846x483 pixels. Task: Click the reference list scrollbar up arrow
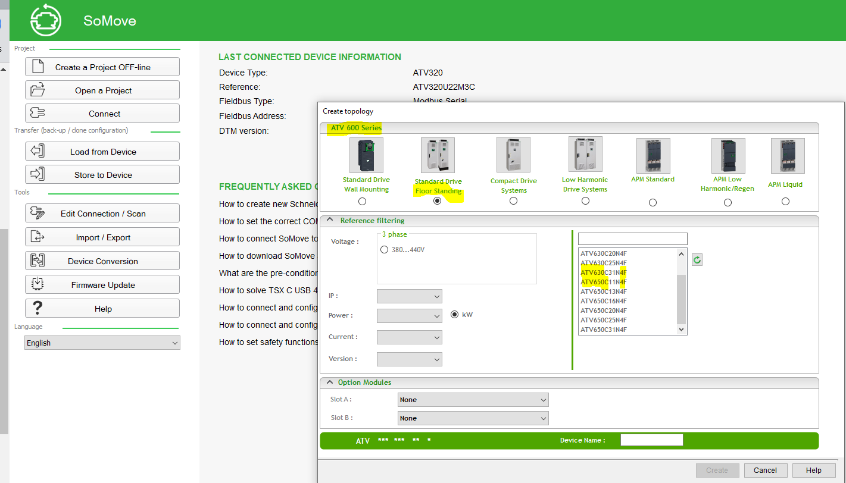(682, 253)
